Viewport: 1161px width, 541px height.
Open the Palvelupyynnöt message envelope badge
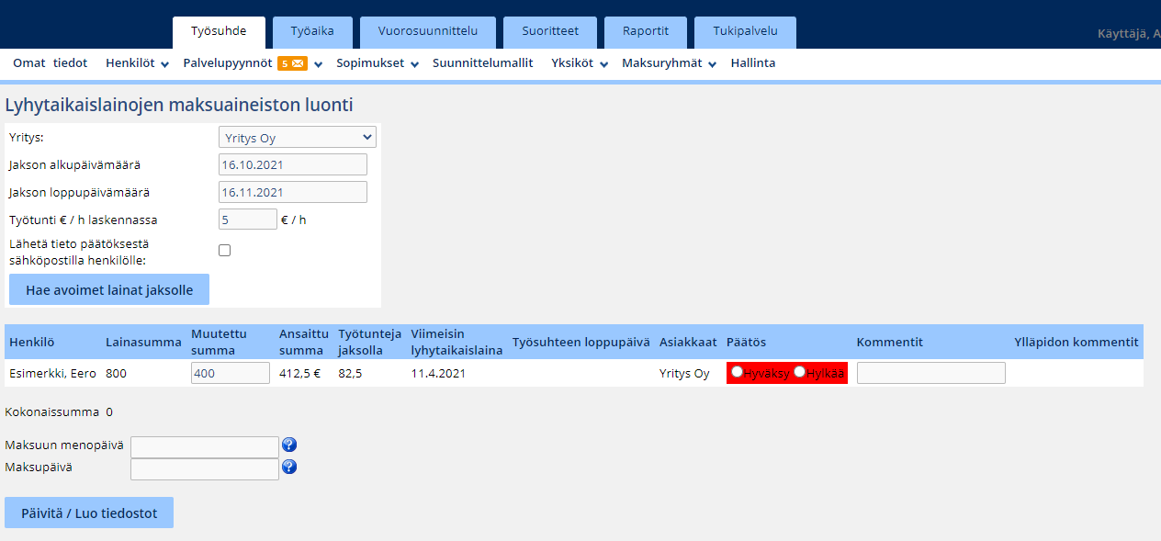[x=292, y=63]
